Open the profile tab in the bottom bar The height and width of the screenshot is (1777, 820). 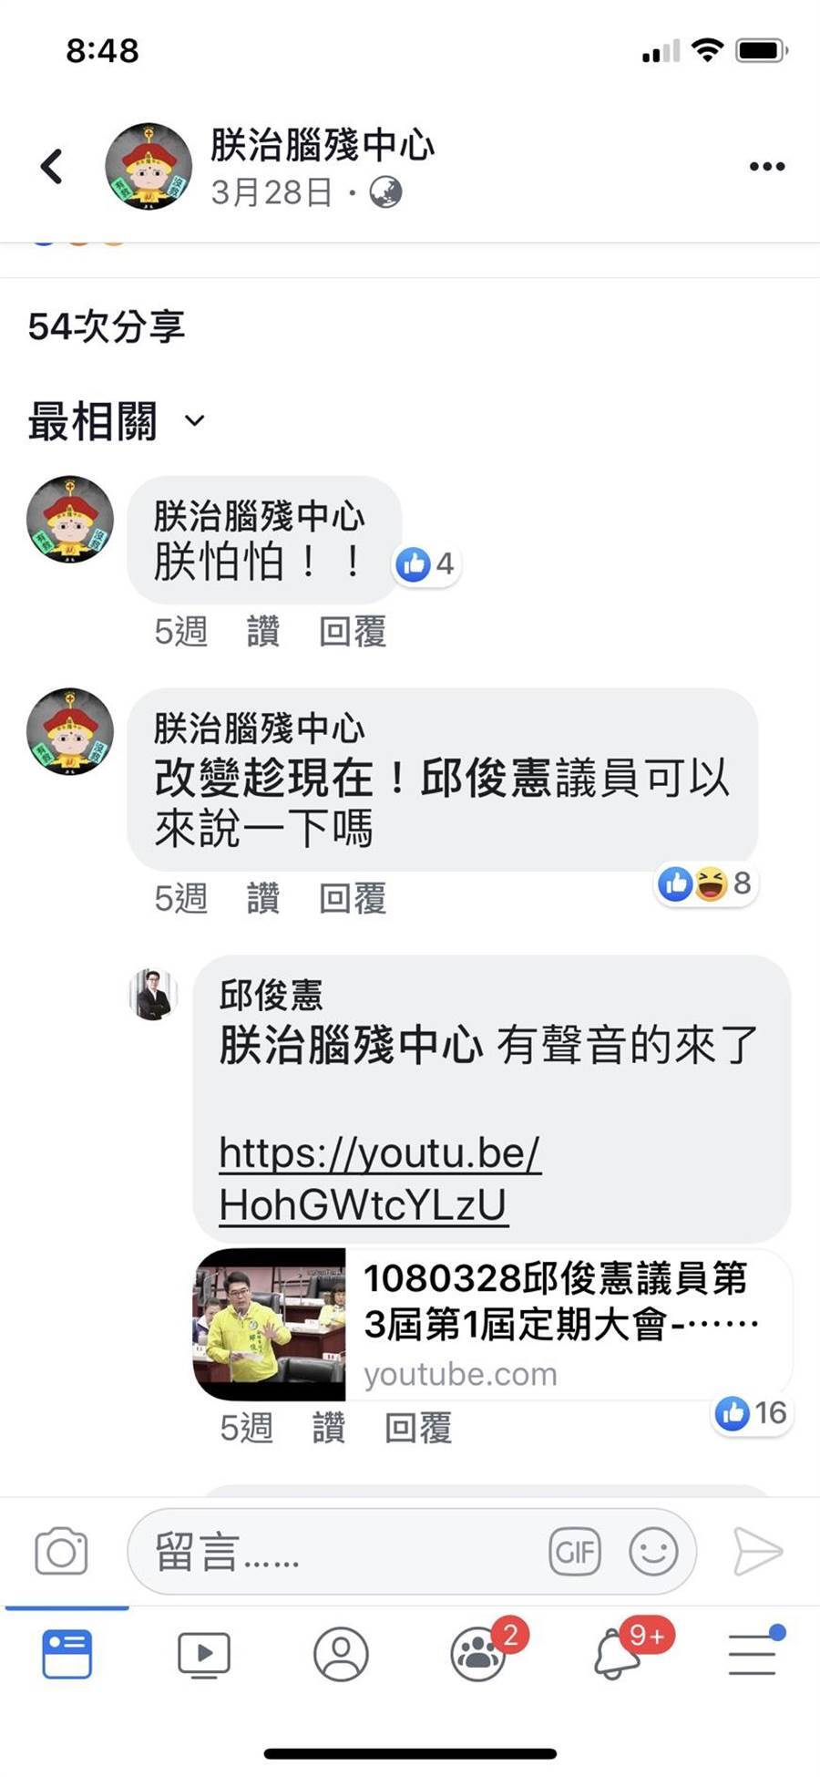pos(341,1655)
